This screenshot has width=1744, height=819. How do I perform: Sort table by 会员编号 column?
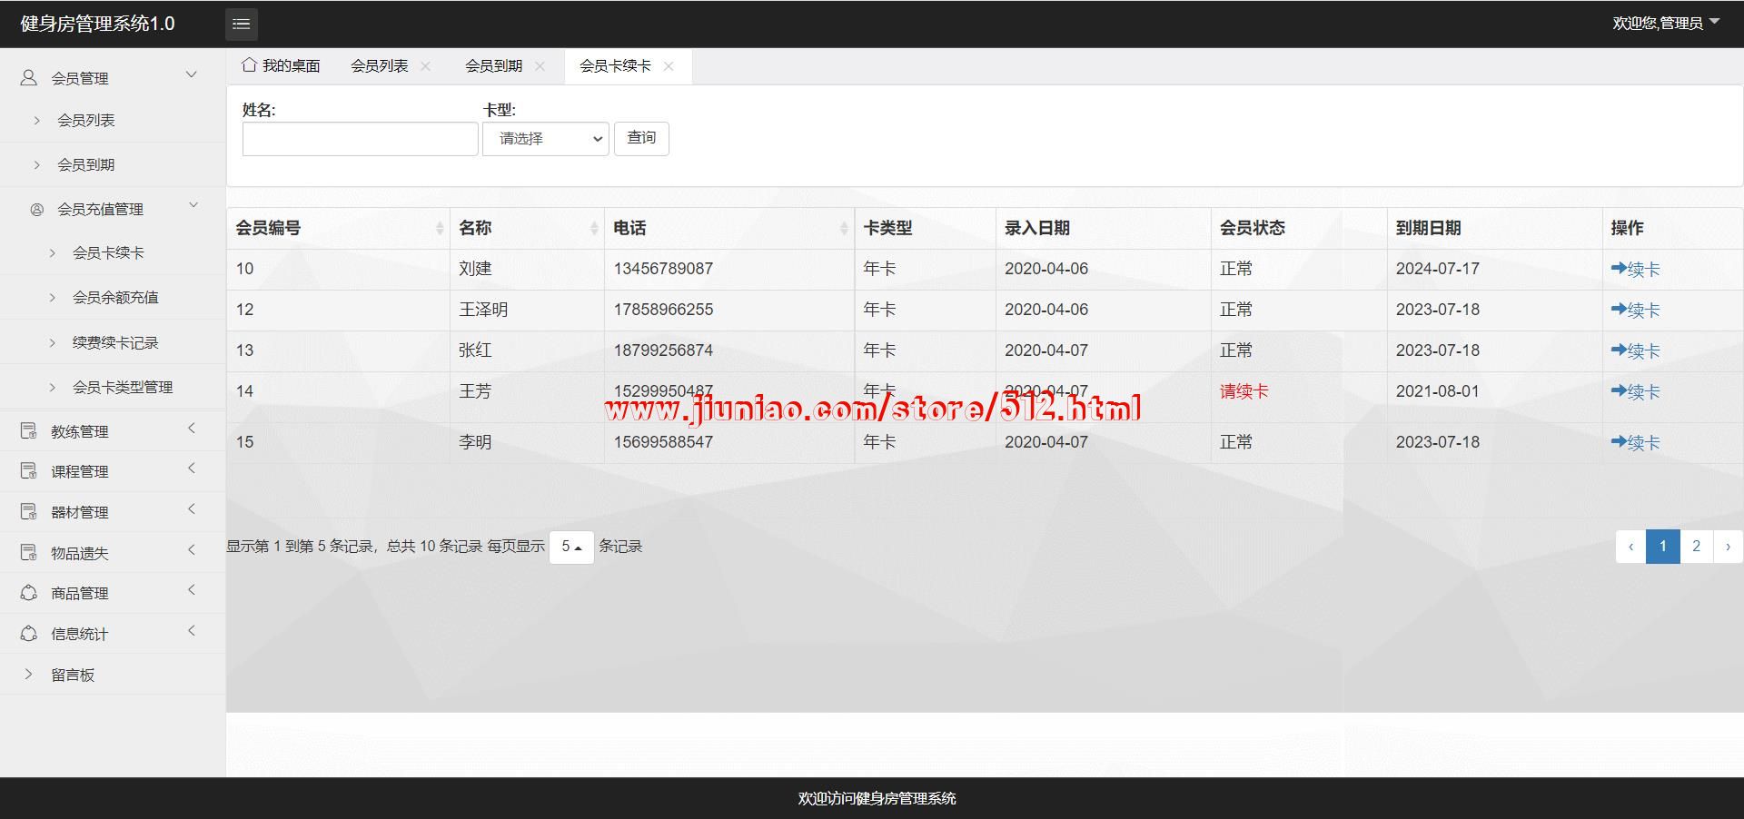pos(440,229)
